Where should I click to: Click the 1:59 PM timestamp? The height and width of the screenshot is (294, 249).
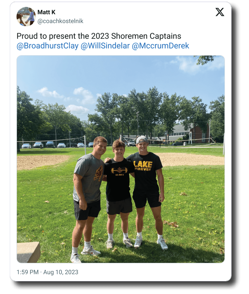(27, 272)
